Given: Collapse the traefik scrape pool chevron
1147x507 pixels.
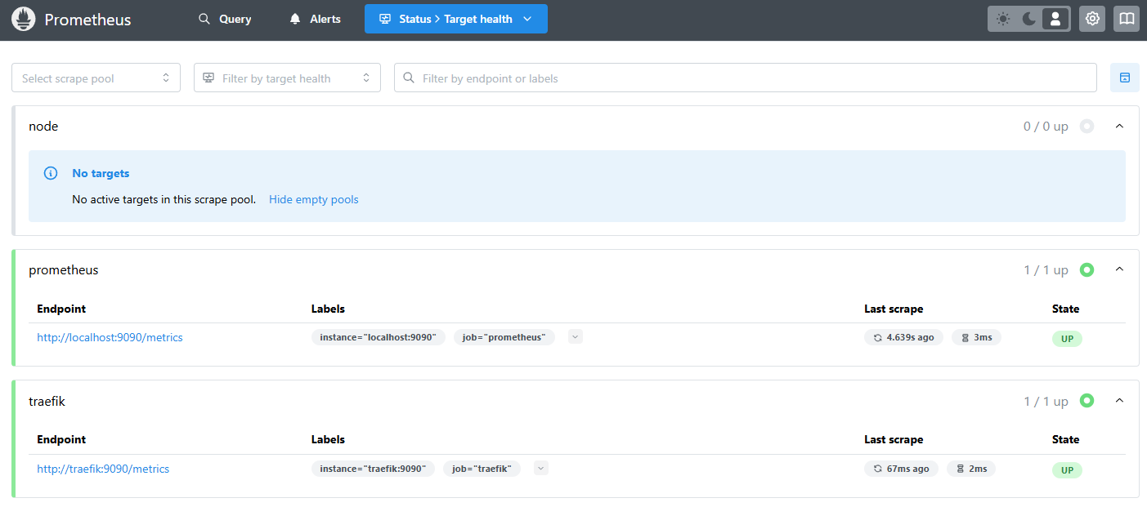Looking at the screenshot, I should coord(1120,401).
